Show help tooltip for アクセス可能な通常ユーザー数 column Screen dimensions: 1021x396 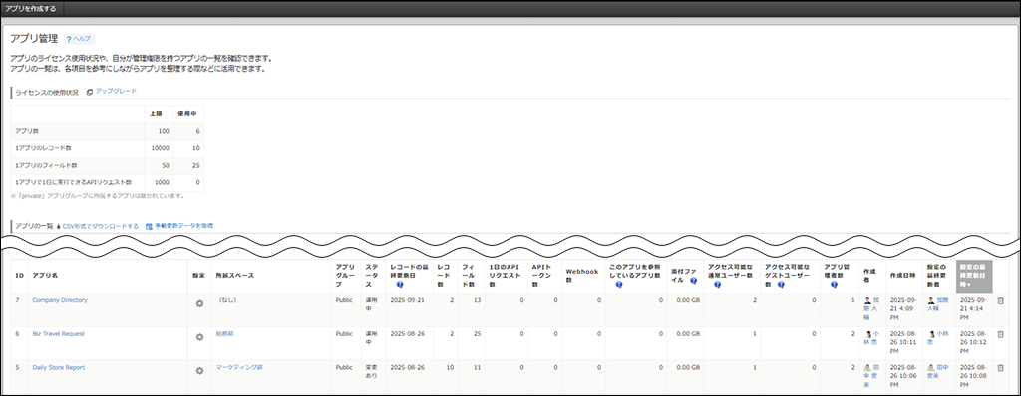coord(717,285)
